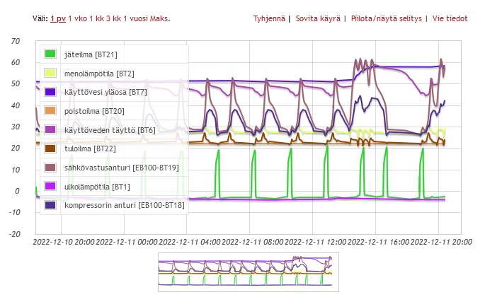Switch range to 1 vko
Image resolution: width=485 pixels, height=297 pixels.
pos(79,18)
